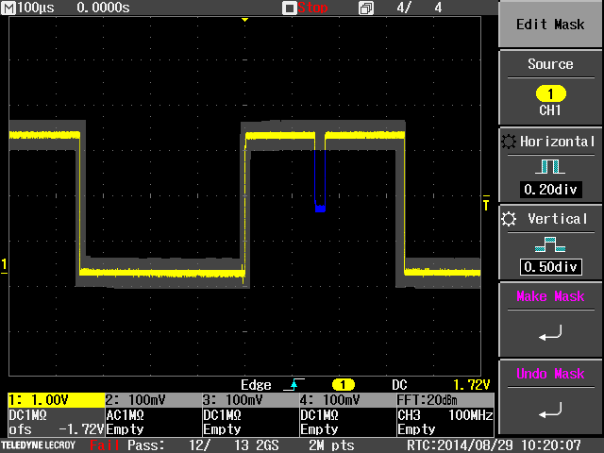Click the Make Mask enter arrow icon

[x=550, y=333]
